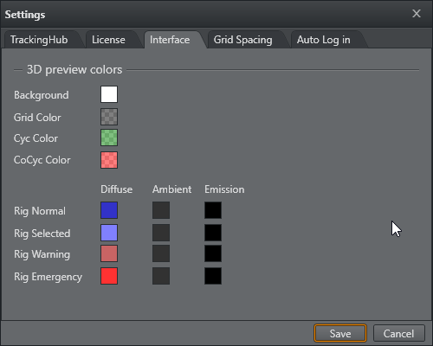This screenshot has height=346, width=433.
Task: Go to the Grid Spacing tab
Action: [243, 40]
